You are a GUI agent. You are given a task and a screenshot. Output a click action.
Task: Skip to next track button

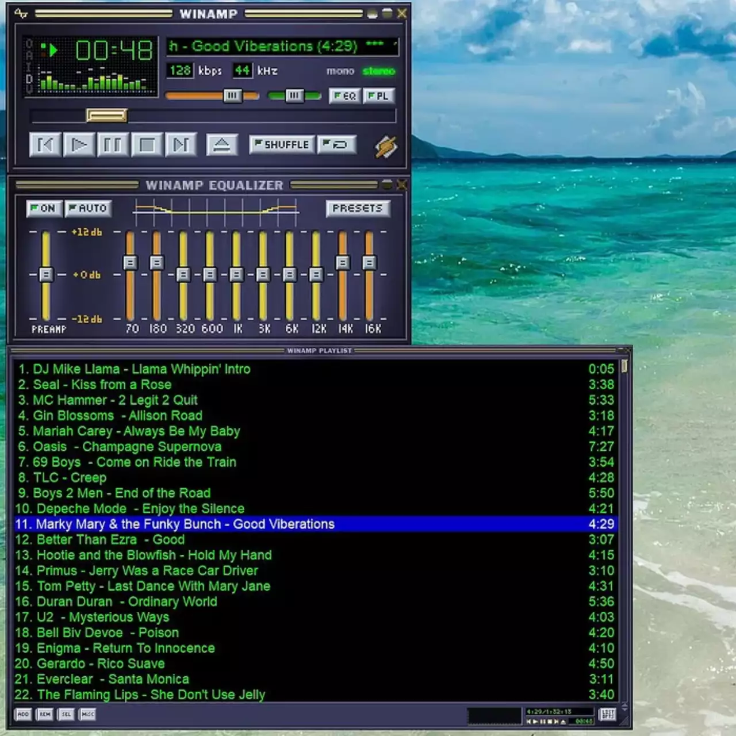click(181, 145)
